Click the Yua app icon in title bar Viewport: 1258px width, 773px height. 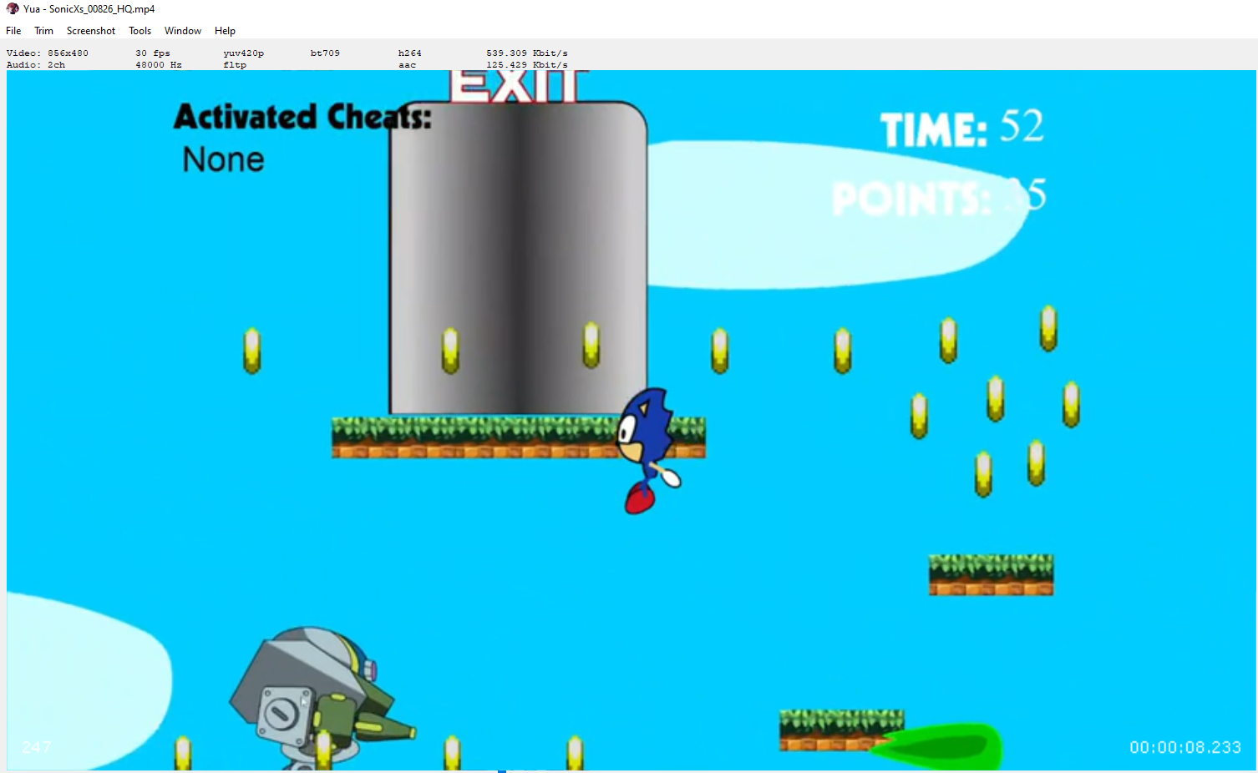tap(13, 9)
